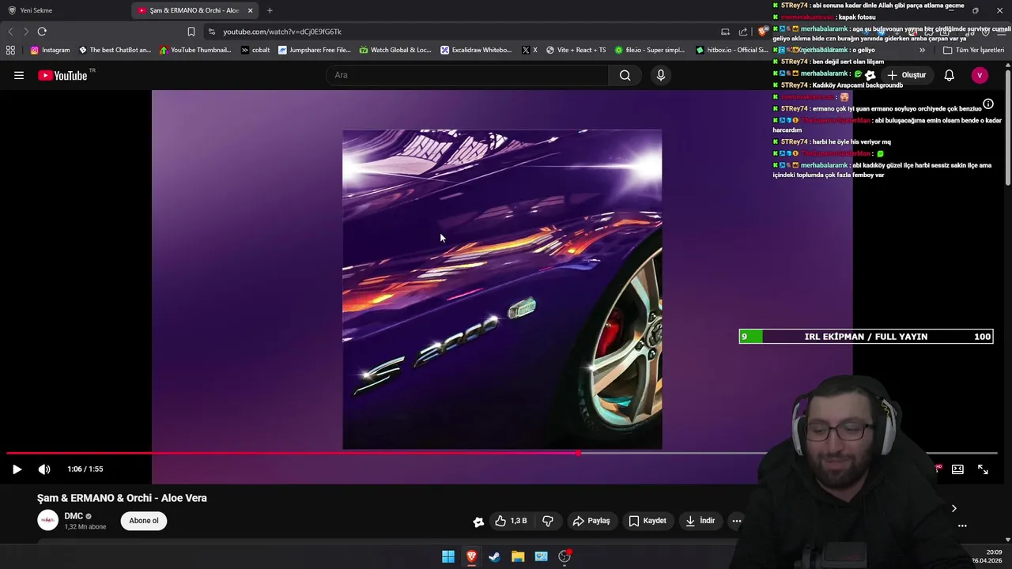
Task: Enter fullscreen on the video player
Action: [983, 469]
